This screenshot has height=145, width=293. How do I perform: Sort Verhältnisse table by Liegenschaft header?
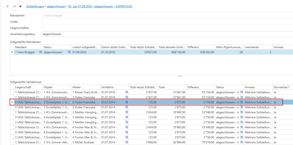(29, 87)
